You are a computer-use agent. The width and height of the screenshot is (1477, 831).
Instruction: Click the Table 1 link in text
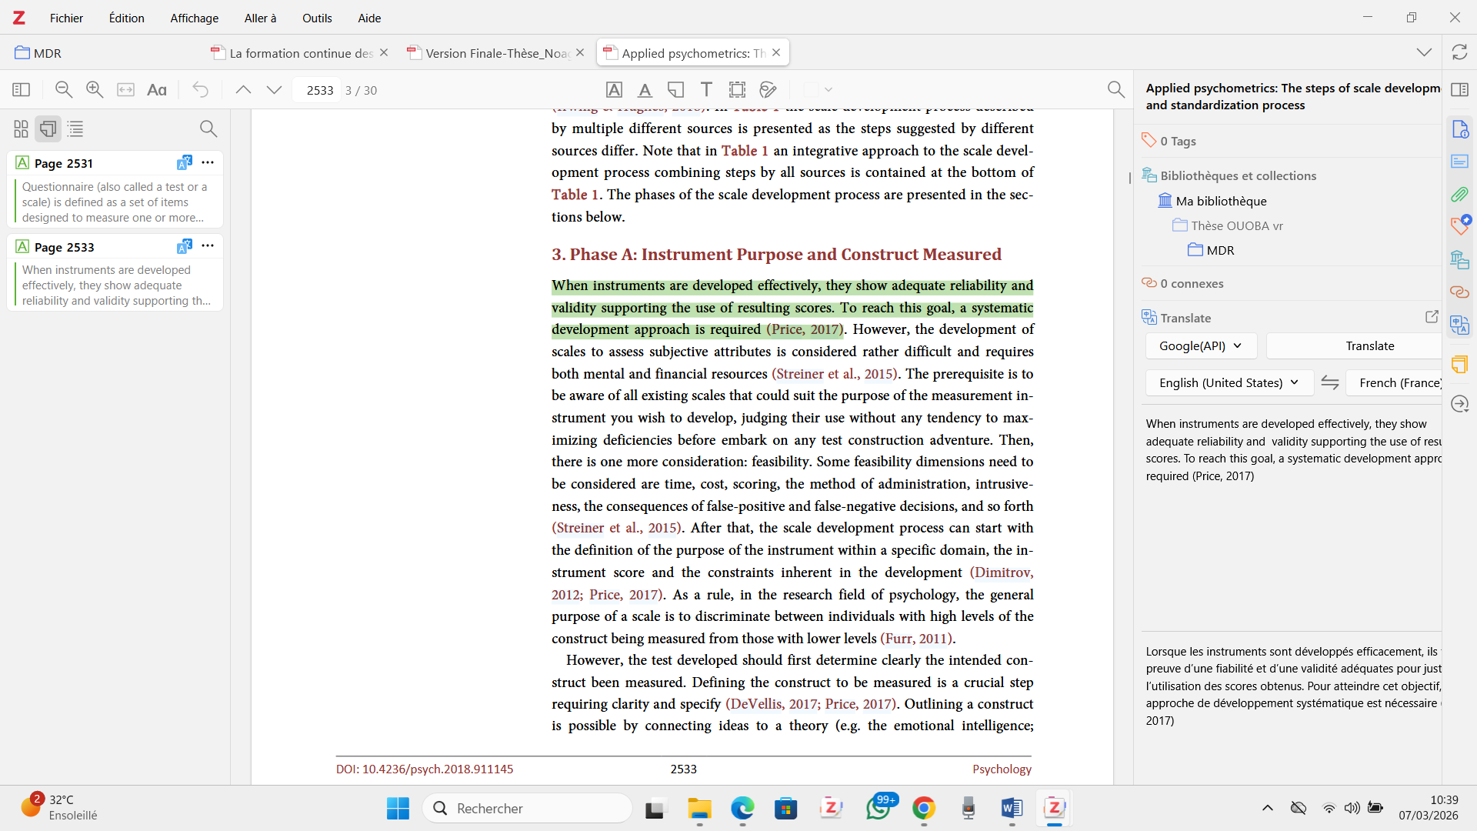tap(744, 151)
